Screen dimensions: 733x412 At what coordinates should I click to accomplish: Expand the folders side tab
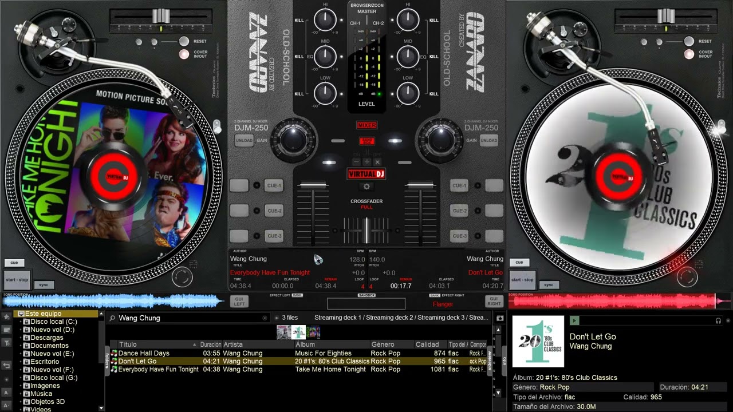107,360
